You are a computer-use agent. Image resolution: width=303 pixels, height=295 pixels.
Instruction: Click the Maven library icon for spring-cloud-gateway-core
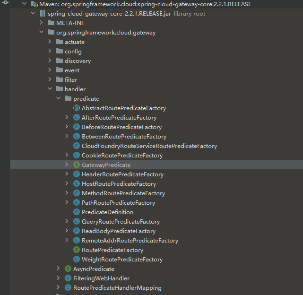[x=34, y=4]
